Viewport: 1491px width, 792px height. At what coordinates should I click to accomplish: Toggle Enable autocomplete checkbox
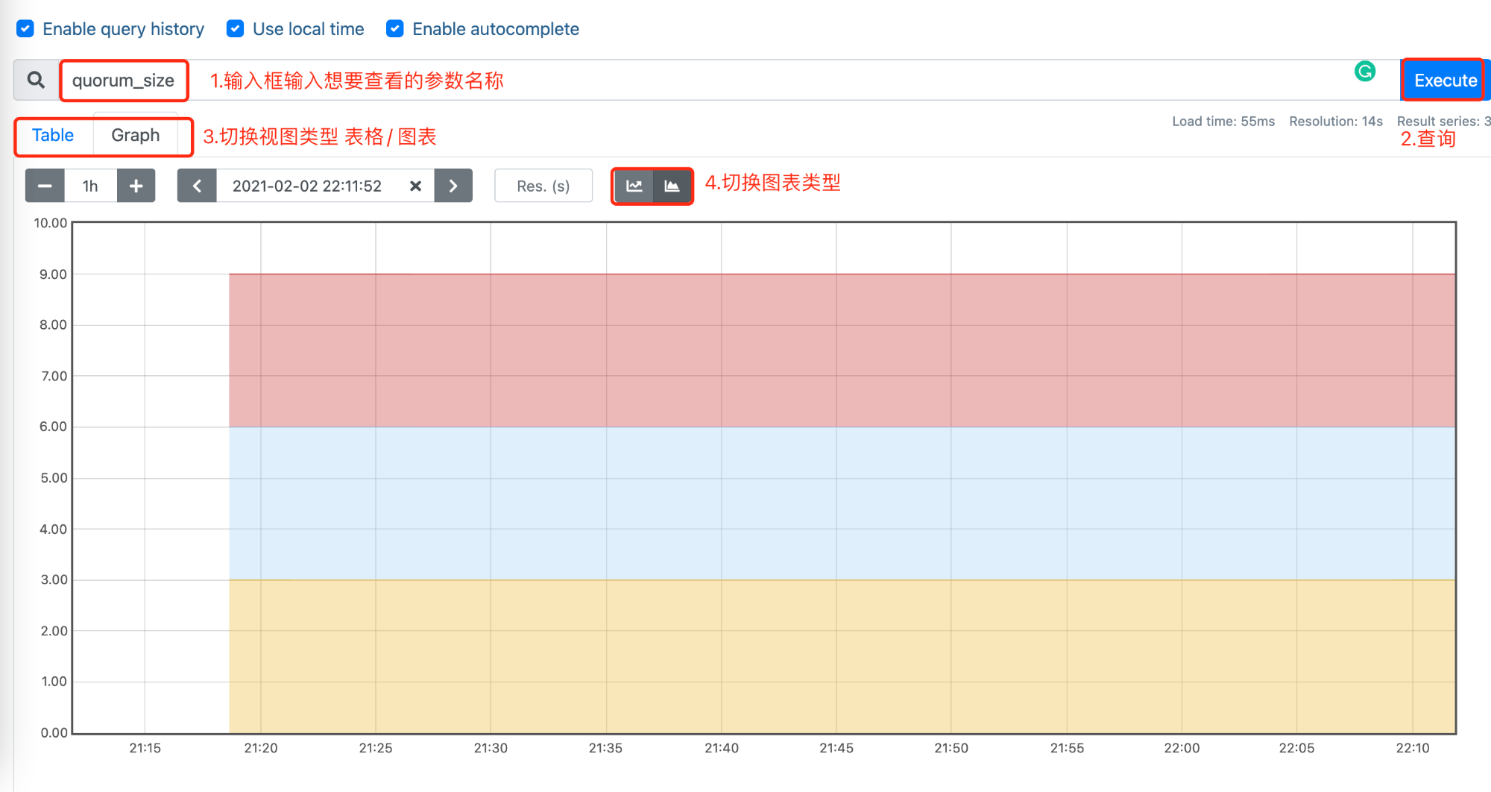point(395,28)
